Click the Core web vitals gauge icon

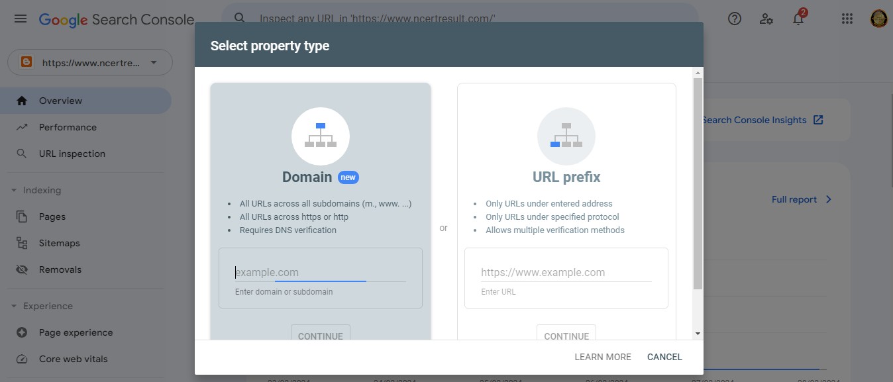click(22, 359)
